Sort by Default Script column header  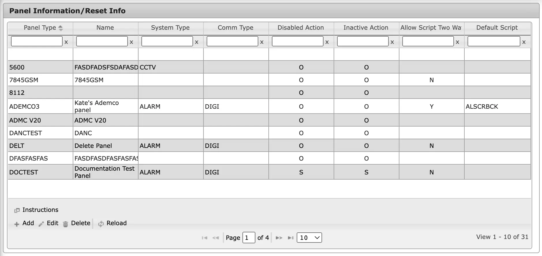(497, 28)
